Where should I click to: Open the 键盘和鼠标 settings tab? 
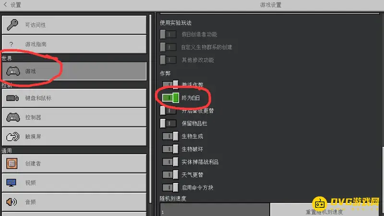click(x=74, y=98)
